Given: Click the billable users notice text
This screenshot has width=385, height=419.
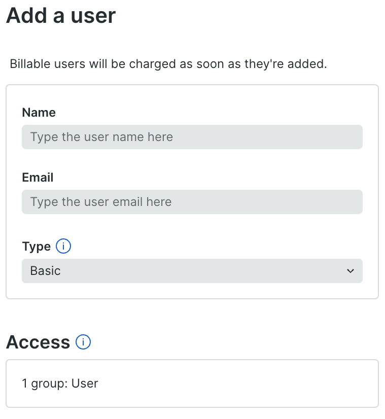Looking at the screenshot, I should coord(168,64).
